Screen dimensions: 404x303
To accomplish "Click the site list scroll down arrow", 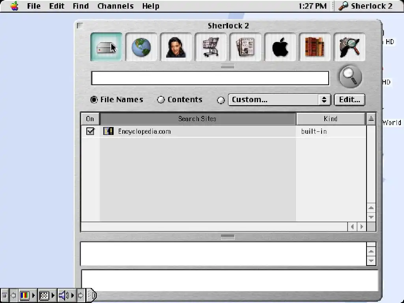I will pyautogui.click(x=371, y=217).
